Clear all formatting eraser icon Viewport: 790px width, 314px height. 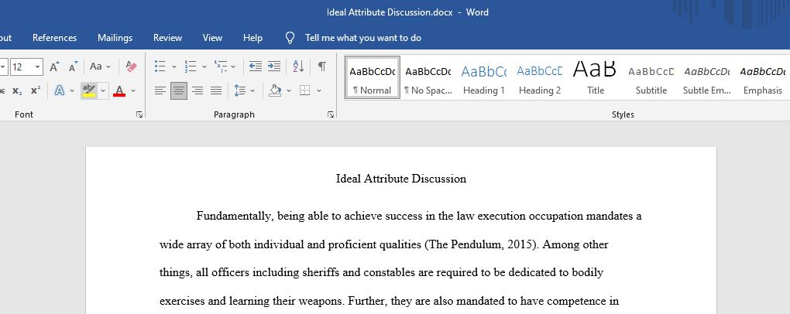tap(131, 67)
